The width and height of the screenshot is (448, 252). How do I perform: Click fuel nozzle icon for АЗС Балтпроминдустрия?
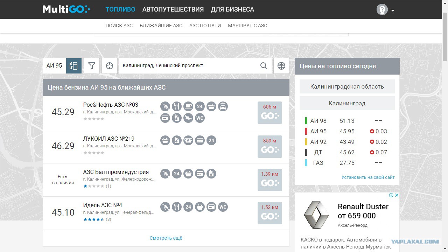click(x=165, y=174)
